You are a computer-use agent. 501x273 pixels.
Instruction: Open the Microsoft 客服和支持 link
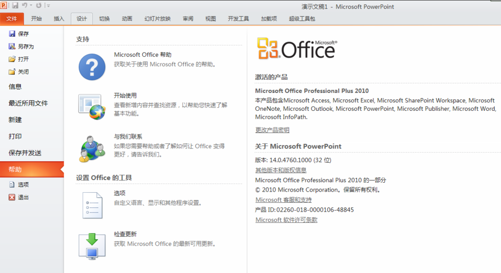coord(284,200)
